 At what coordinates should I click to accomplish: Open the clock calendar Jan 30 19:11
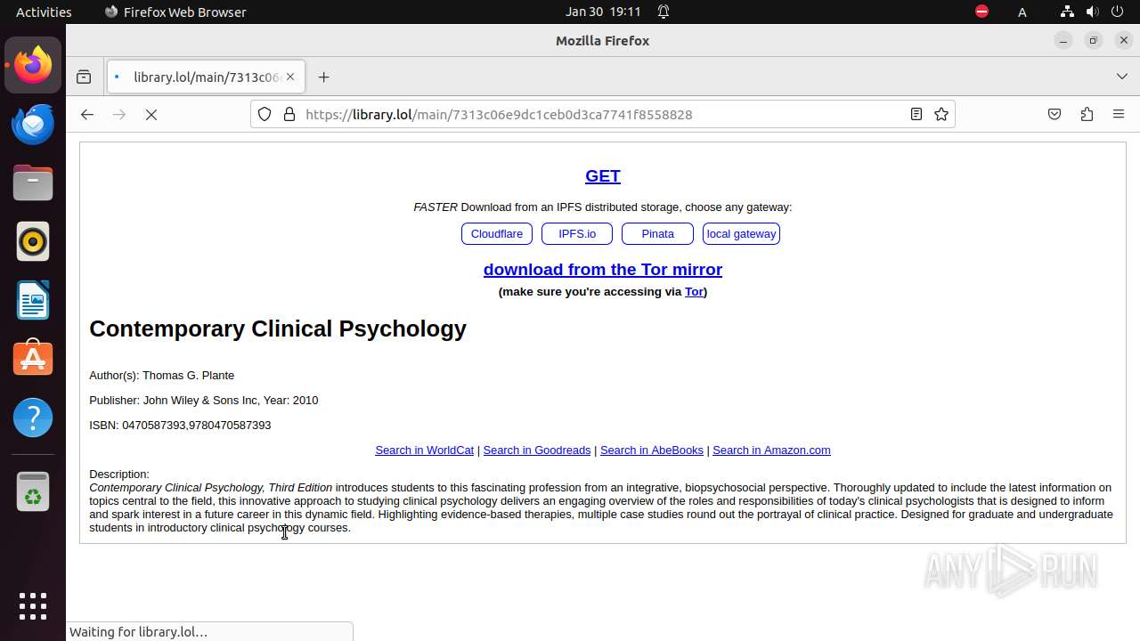603,12
